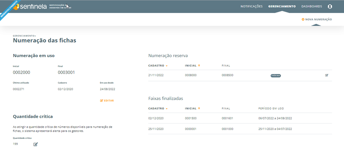Select the Próxima badge
Viewport: 344px width, 154px height.
(276, 76)
